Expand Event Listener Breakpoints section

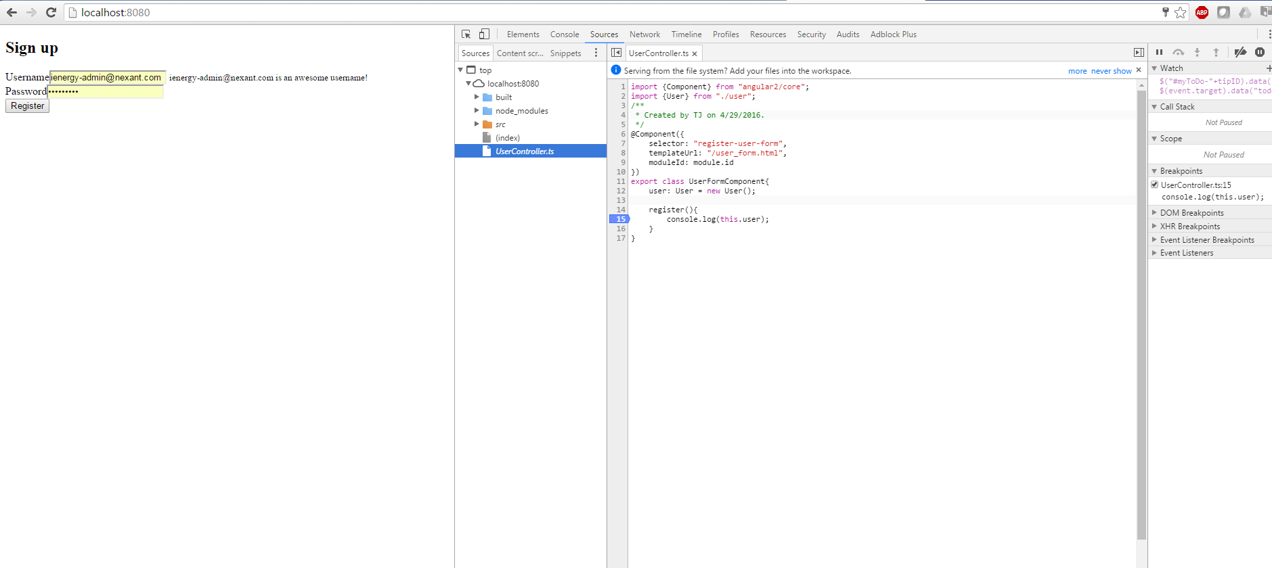click(1154, 239)
